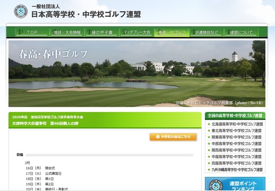275x191 pixels.
Task: Click the 日程 section heading
Action: [20, 155]
